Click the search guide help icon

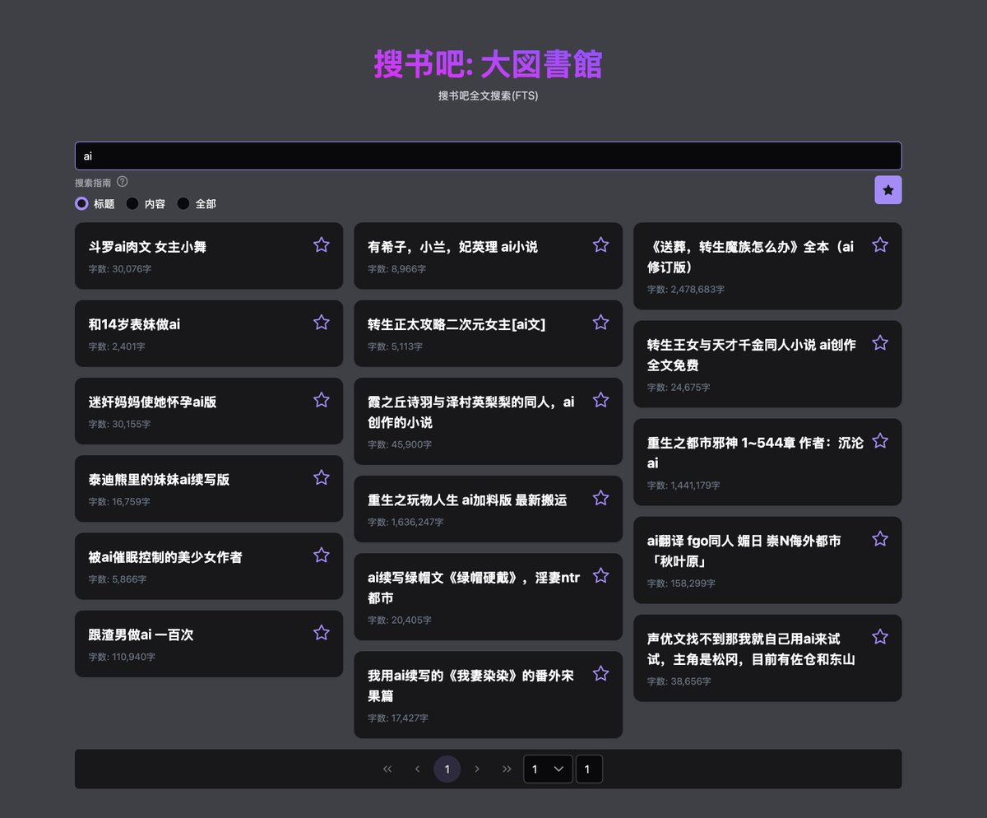[x=122, y=182]
